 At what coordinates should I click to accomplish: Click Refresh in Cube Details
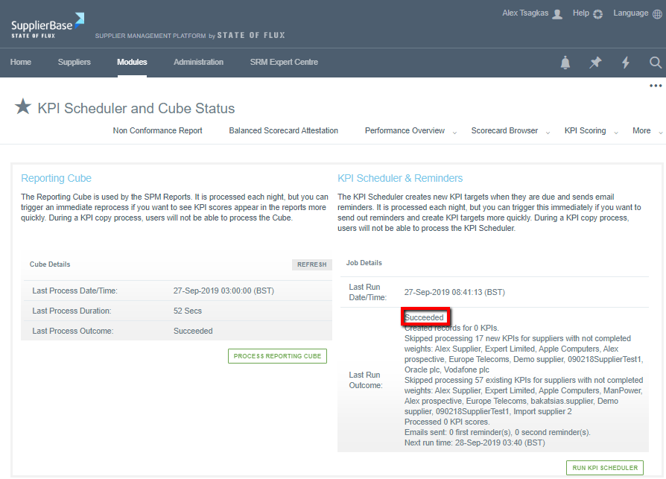tap(311, 264)
